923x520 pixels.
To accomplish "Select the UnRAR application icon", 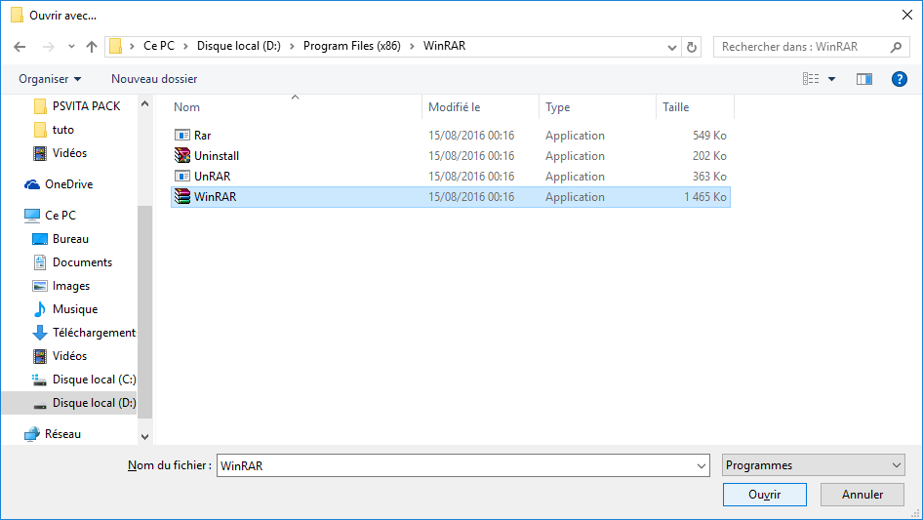I will click(182, 176).
